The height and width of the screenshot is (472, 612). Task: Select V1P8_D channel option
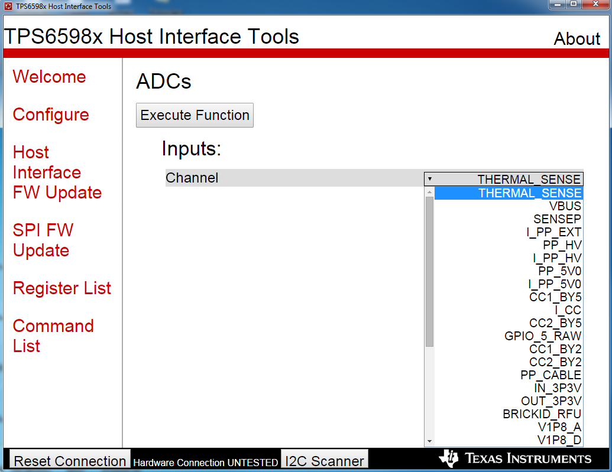point(509,440)
